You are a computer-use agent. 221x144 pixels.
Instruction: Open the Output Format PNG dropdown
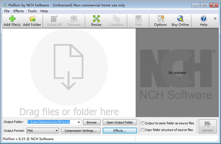(42, 131)
